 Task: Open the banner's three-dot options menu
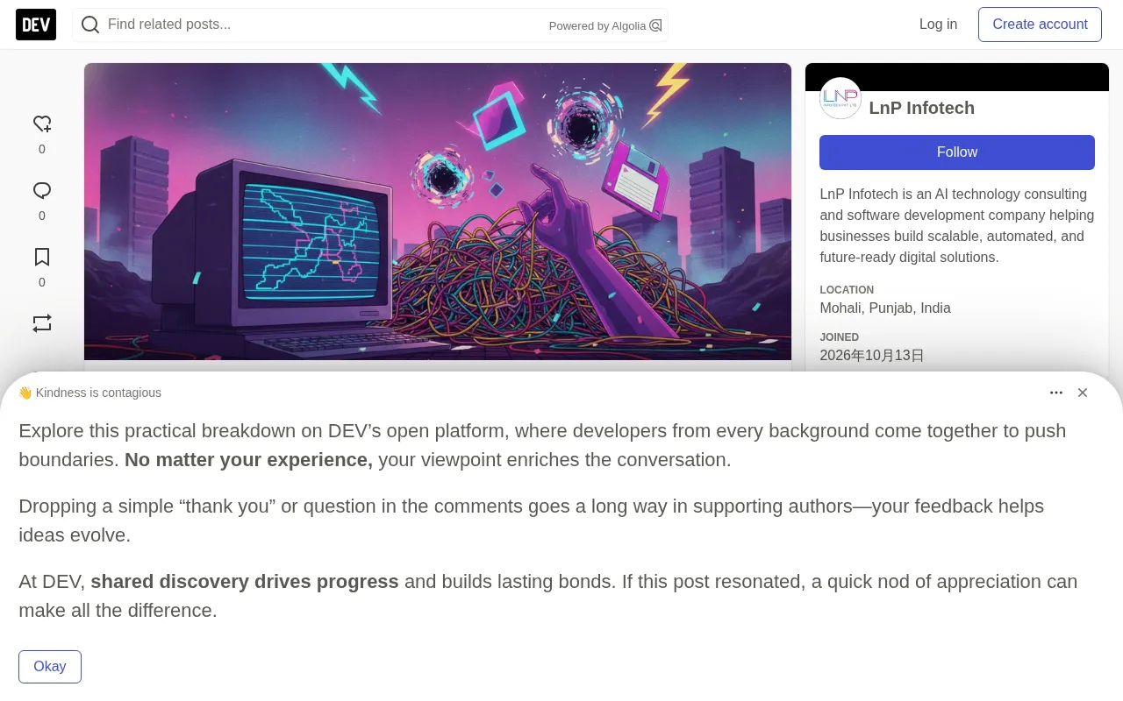click(x=1056, y=393)
